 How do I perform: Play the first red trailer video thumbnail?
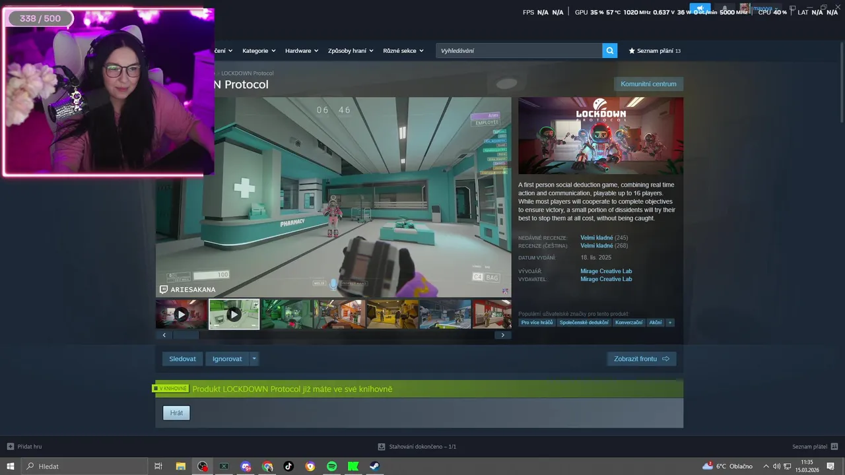pos(181,314)
